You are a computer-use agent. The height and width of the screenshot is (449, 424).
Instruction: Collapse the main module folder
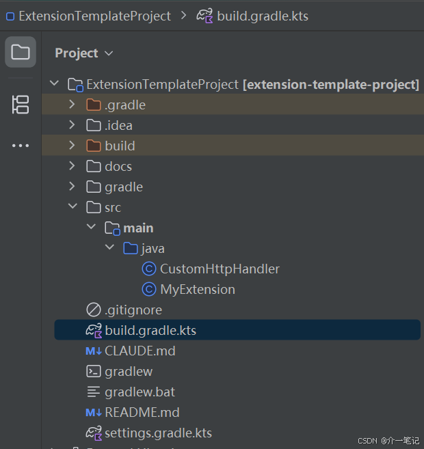pyautogui.click(x=91, y=226)
